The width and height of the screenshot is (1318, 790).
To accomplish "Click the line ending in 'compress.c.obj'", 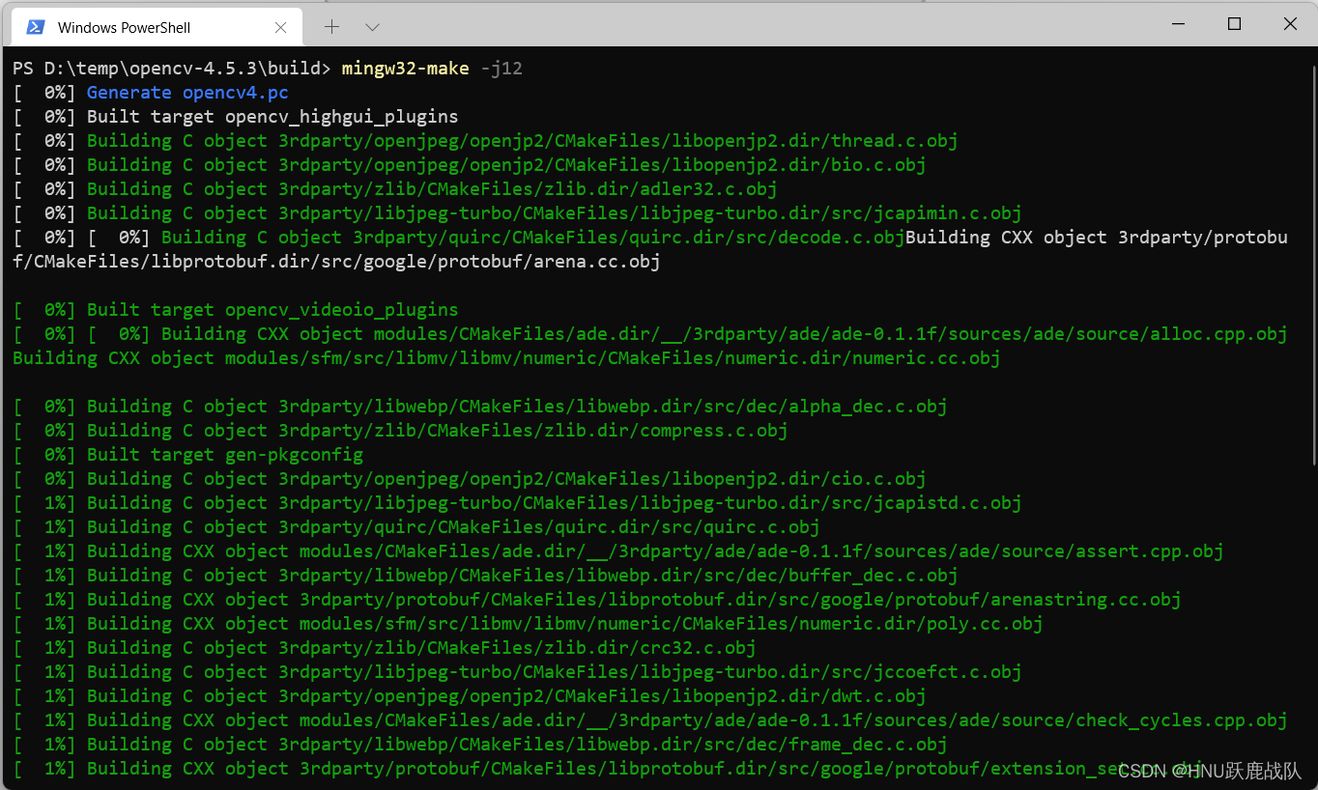I will (x=400, y=431).
